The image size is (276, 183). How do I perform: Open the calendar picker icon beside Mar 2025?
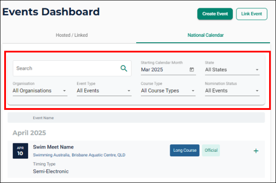coord(192,69)
